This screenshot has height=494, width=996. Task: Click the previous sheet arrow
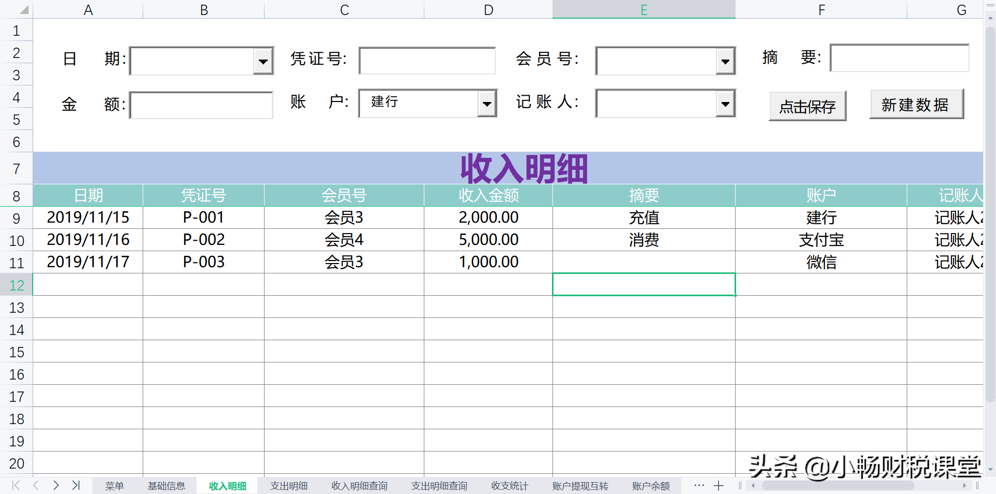(x=35, y=486)
